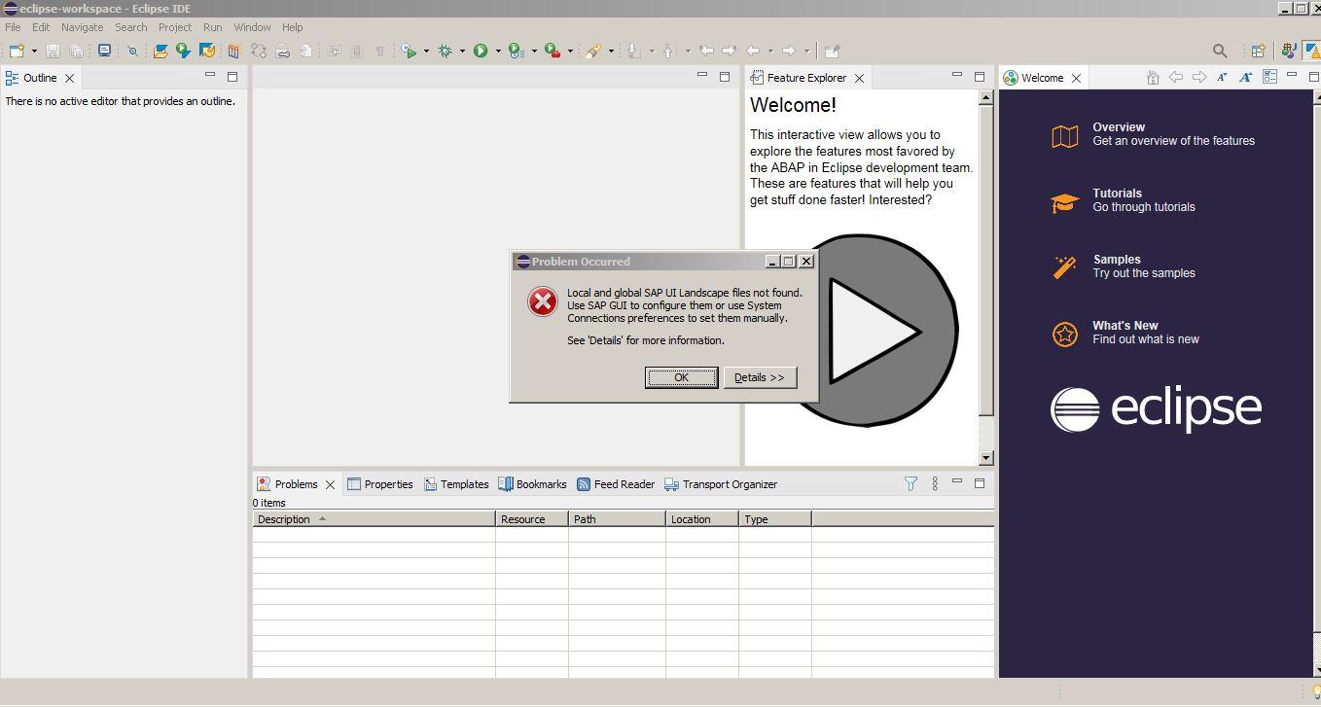
Task: Click the Reduce font size icon in Welcome
Action: pos(1222,78)
